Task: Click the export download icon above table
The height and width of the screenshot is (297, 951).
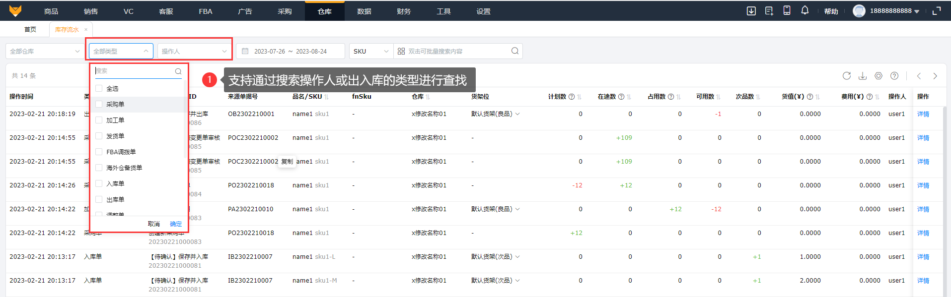Action: tap(863, 76)
